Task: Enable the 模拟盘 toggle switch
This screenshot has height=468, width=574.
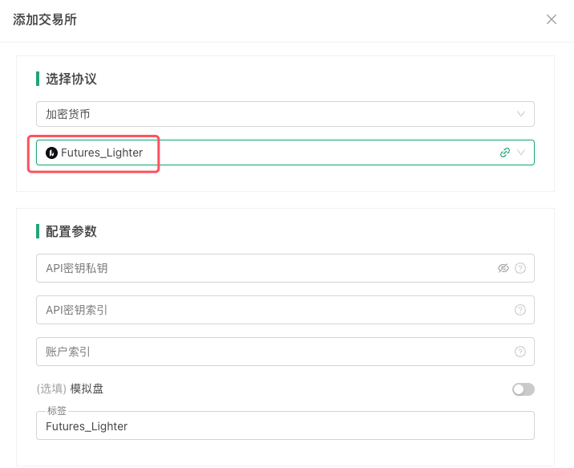Action: [523, 389]
